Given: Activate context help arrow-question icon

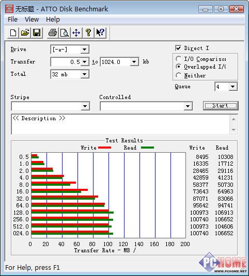Looking at the screenshot, I should coord(100,33).
